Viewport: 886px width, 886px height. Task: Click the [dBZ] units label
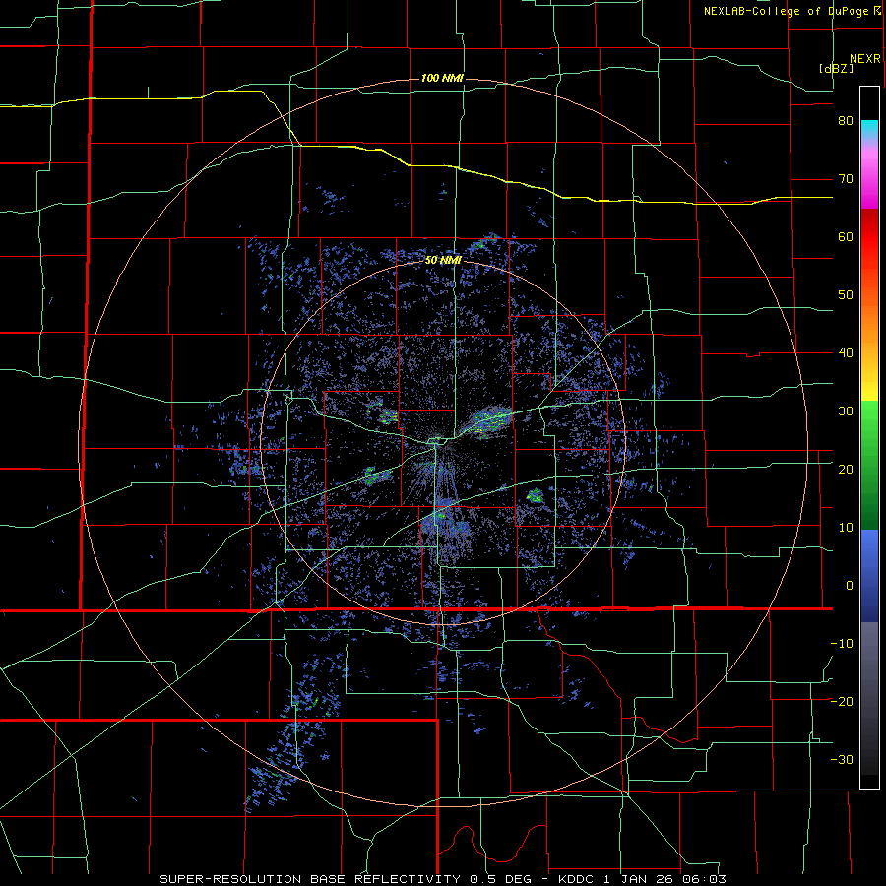(836, 68)
